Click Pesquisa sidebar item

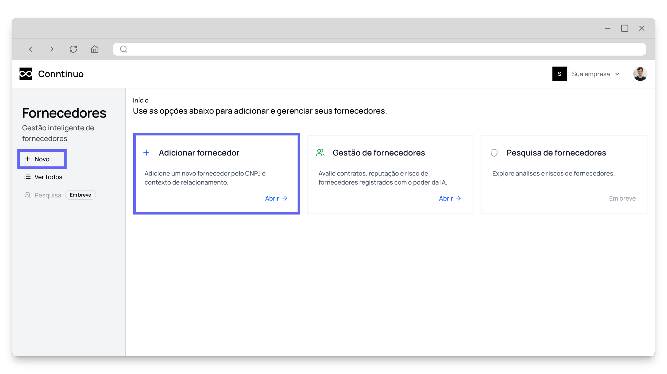pos(48,195)
